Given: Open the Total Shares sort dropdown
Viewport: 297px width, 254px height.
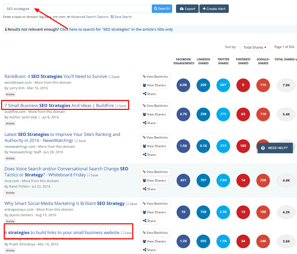Looking at the screenshot, I should tap(255, 47).
